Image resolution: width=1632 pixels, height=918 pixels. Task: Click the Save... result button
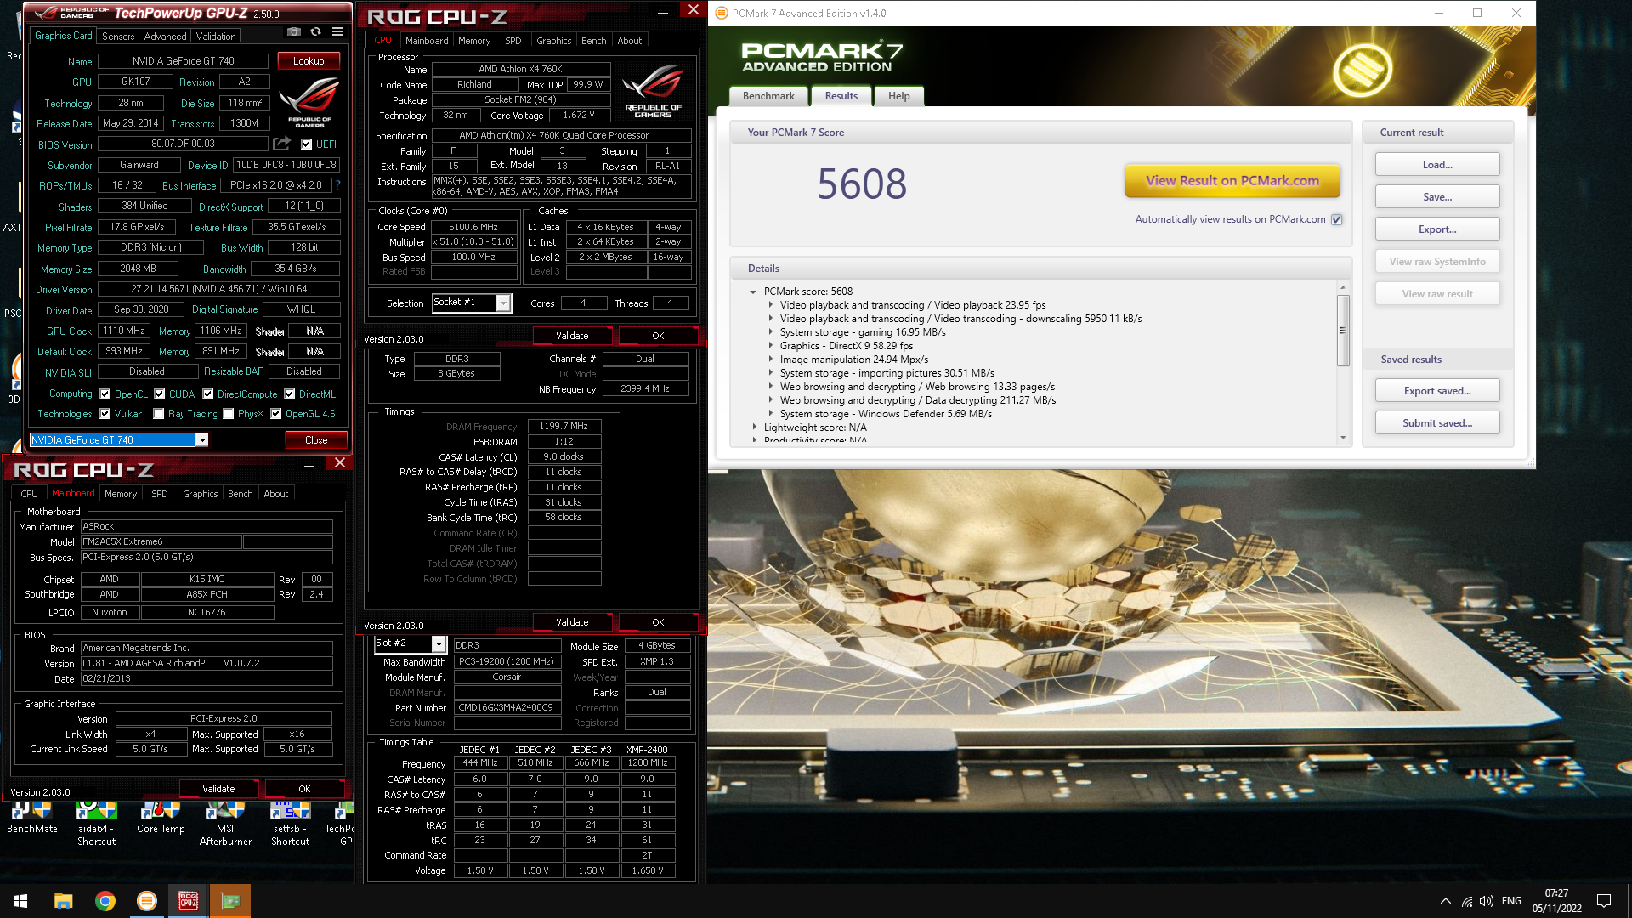pos(1437,197)
